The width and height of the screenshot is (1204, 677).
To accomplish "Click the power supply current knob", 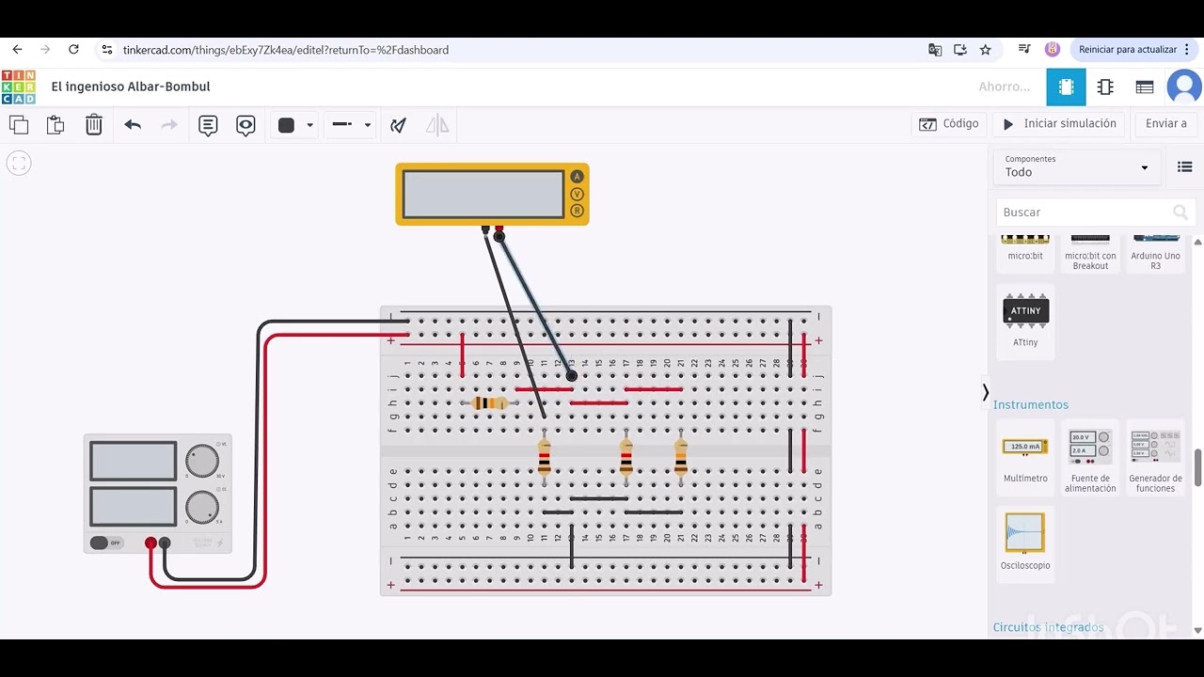I will point(201,508).
